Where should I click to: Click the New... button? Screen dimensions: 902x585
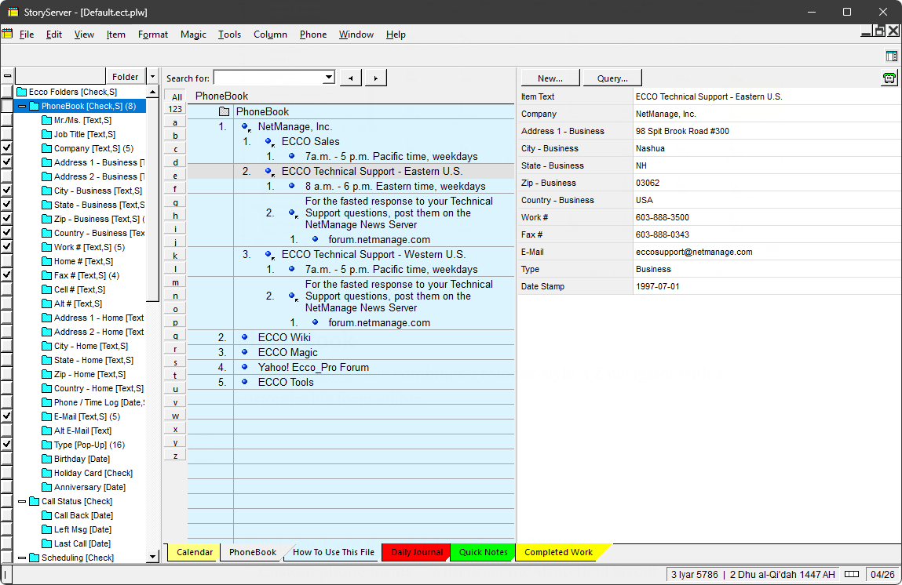(550, 78)
